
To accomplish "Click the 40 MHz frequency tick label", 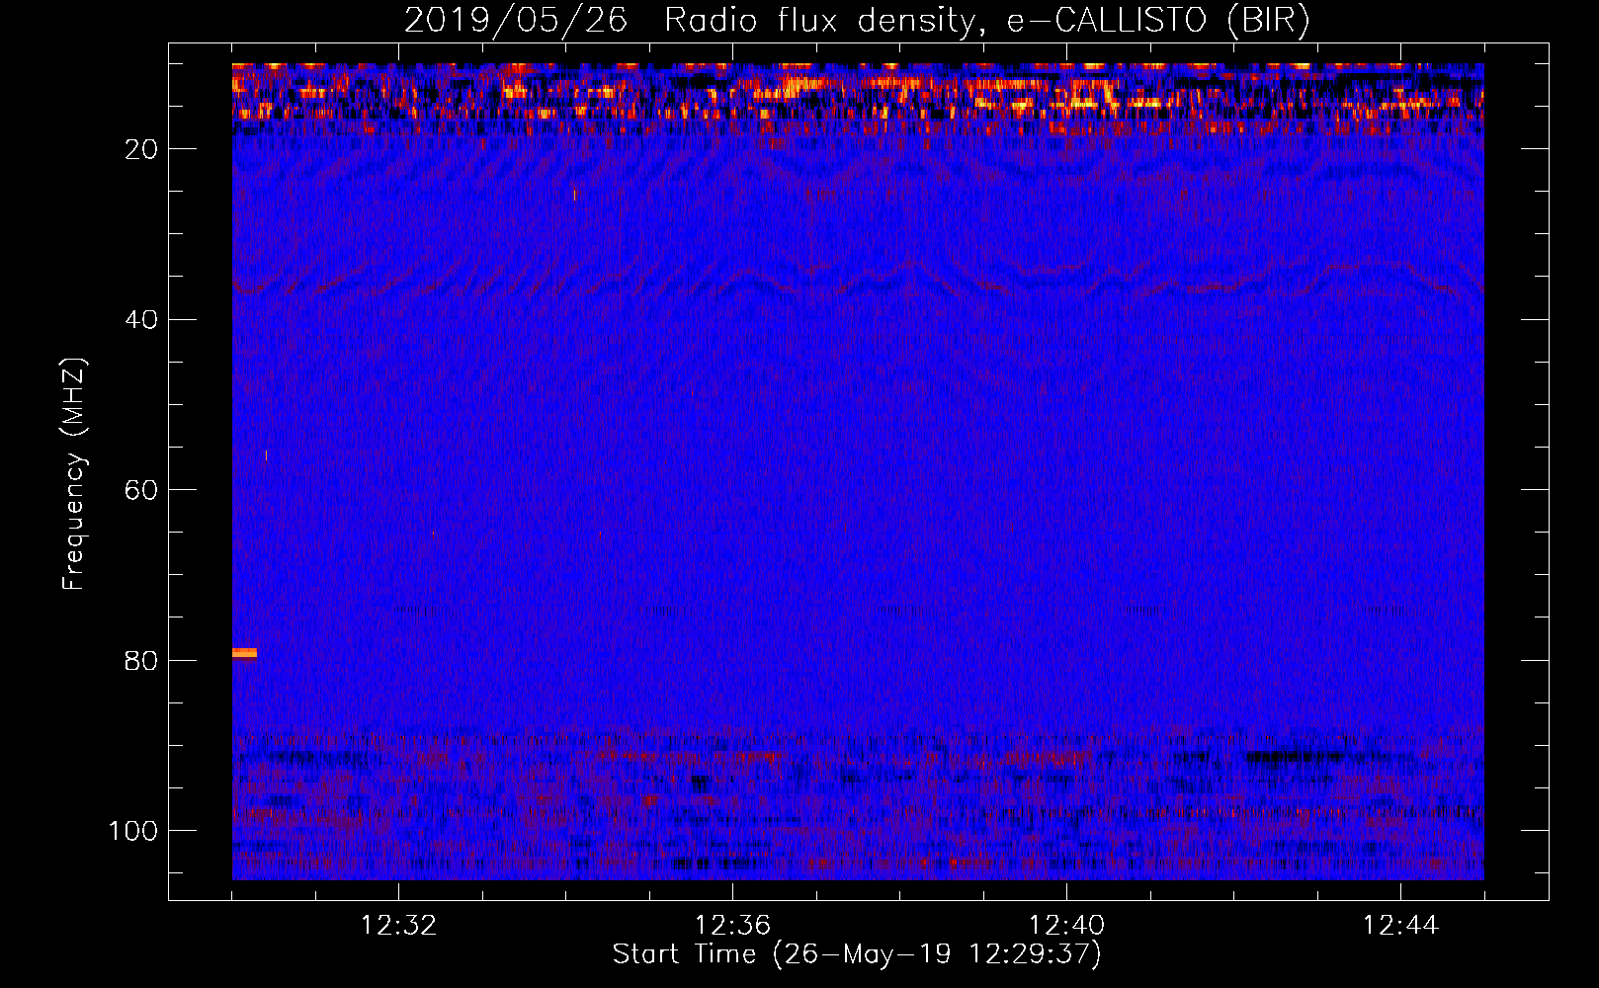I will coord(142,320).
